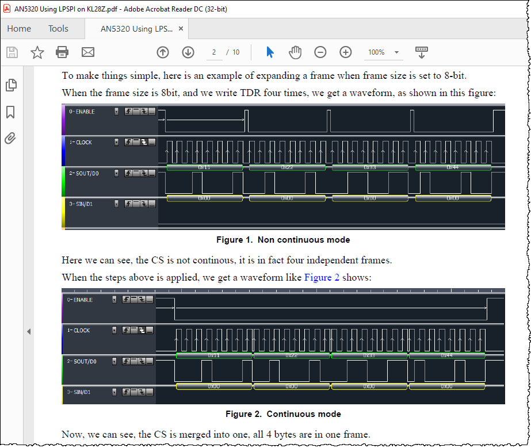Print the document using printer icon
Viewport: 531px width, 448px height.
click(62, 52)
